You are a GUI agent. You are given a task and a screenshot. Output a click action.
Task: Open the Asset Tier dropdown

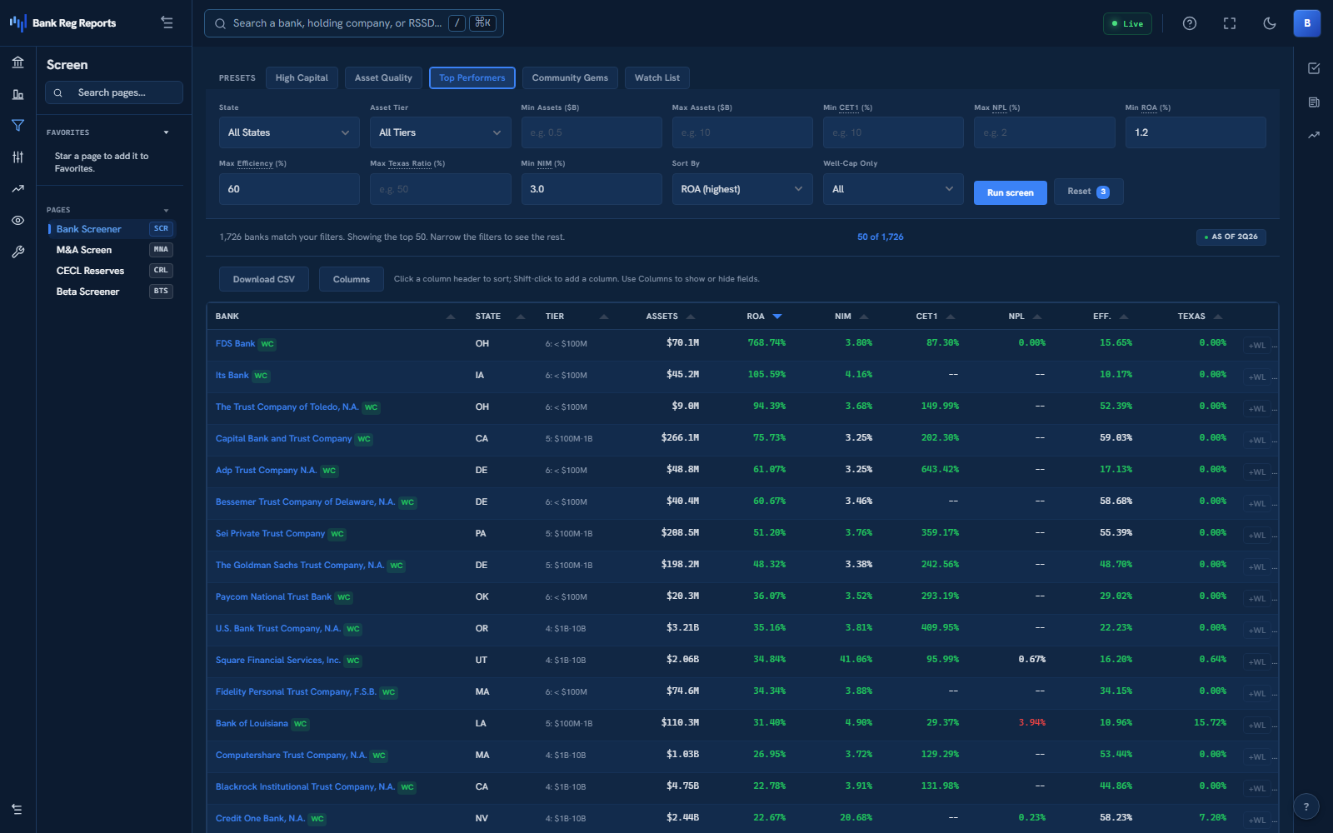(440, 132)
